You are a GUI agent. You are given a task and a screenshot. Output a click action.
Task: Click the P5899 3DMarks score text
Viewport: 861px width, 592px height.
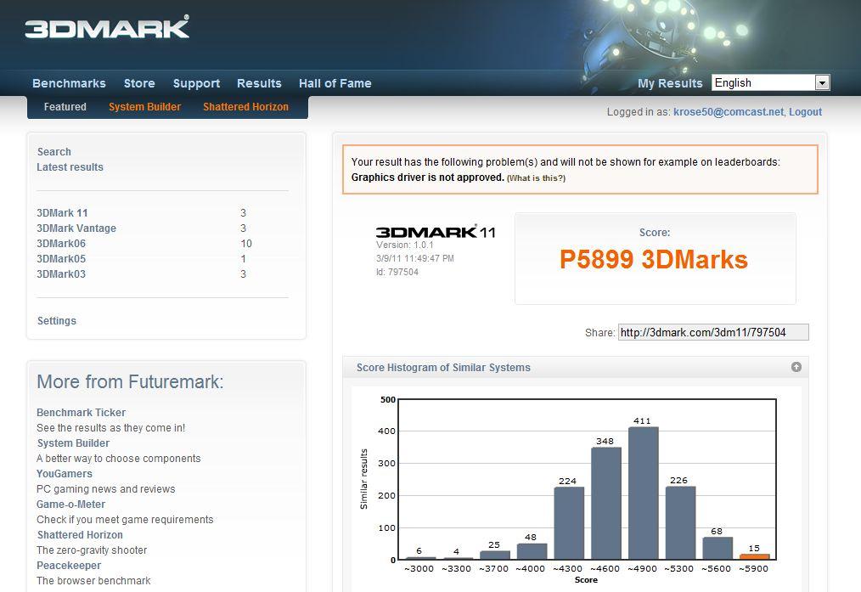click(654, 259)
